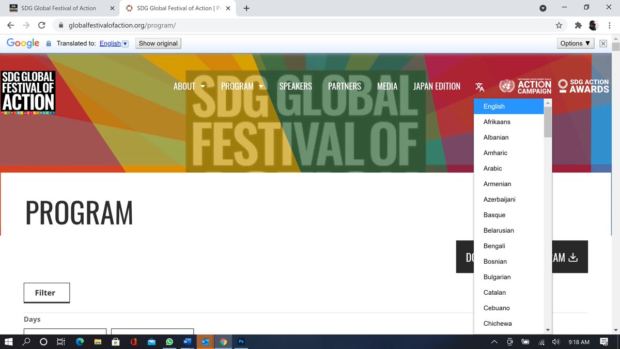Open Cortana from the taskbar
This screenshot has width=620, height=349.
click(x=43, y=342)
